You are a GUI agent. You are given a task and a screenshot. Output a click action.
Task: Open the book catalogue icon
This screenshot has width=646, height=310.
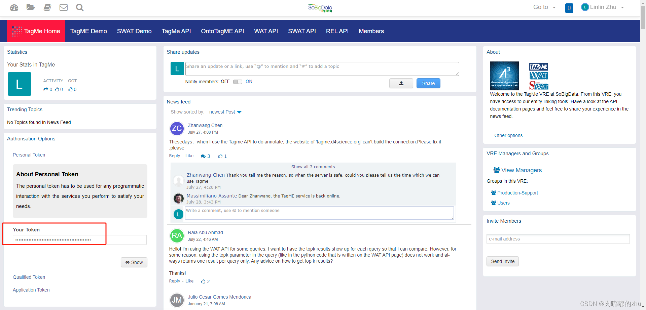click(x=47, y=7)
